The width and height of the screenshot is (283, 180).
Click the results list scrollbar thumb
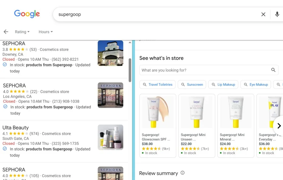coord(130,70)
